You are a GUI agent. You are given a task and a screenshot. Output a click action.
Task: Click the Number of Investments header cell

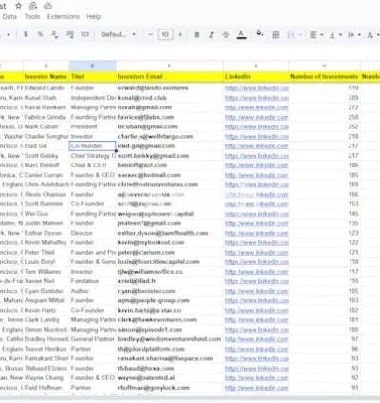pyautogui.click(x=324, y=76)
